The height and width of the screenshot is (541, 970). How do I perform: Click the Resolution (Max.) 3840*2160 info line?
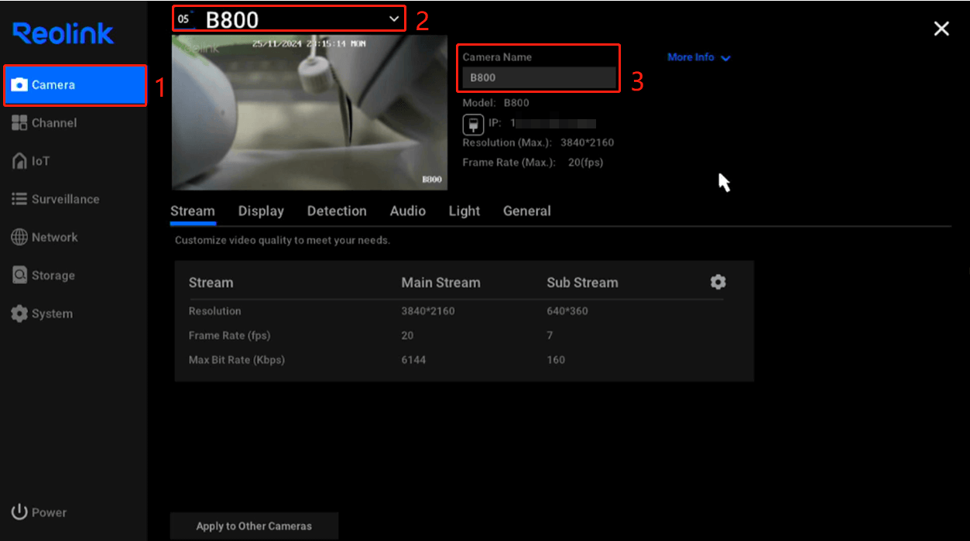click(538, 142)
